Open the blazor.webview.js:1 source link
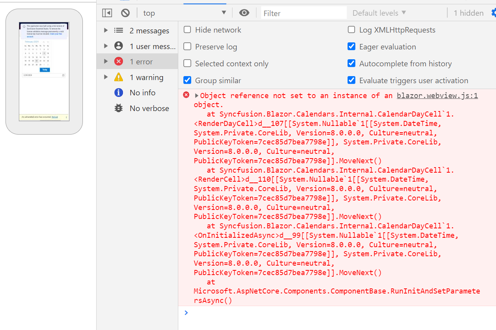Image resolution: width=496 pixels, height=330 pixels. pos(437,96)
